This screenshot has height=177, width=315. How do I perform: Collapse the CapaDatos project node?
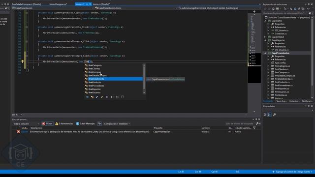tap(265, 21)
